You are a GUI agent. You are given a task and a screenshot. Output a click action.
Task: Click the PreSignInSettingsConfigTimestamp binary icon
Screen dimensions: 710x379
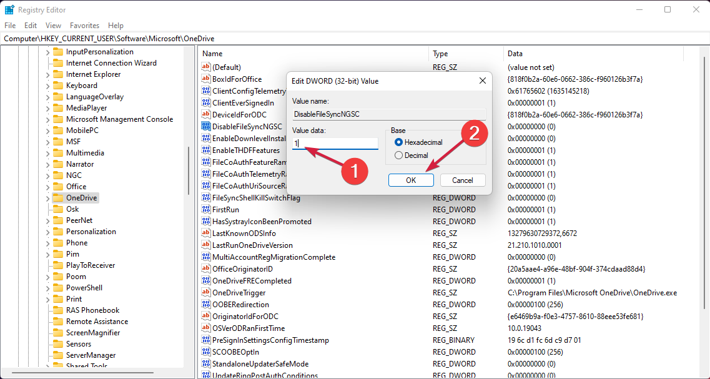206,340
